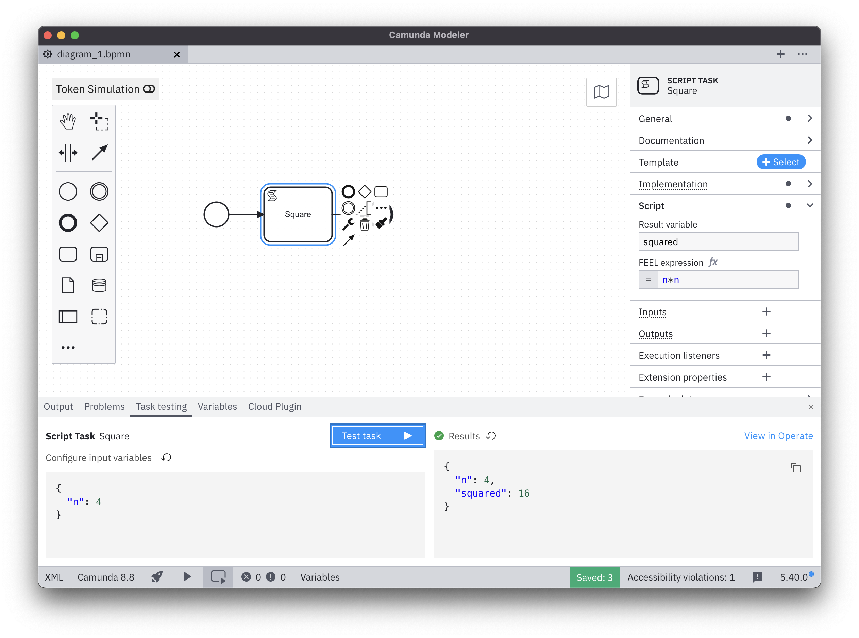Open the View in Operate link

click(778, 436)
